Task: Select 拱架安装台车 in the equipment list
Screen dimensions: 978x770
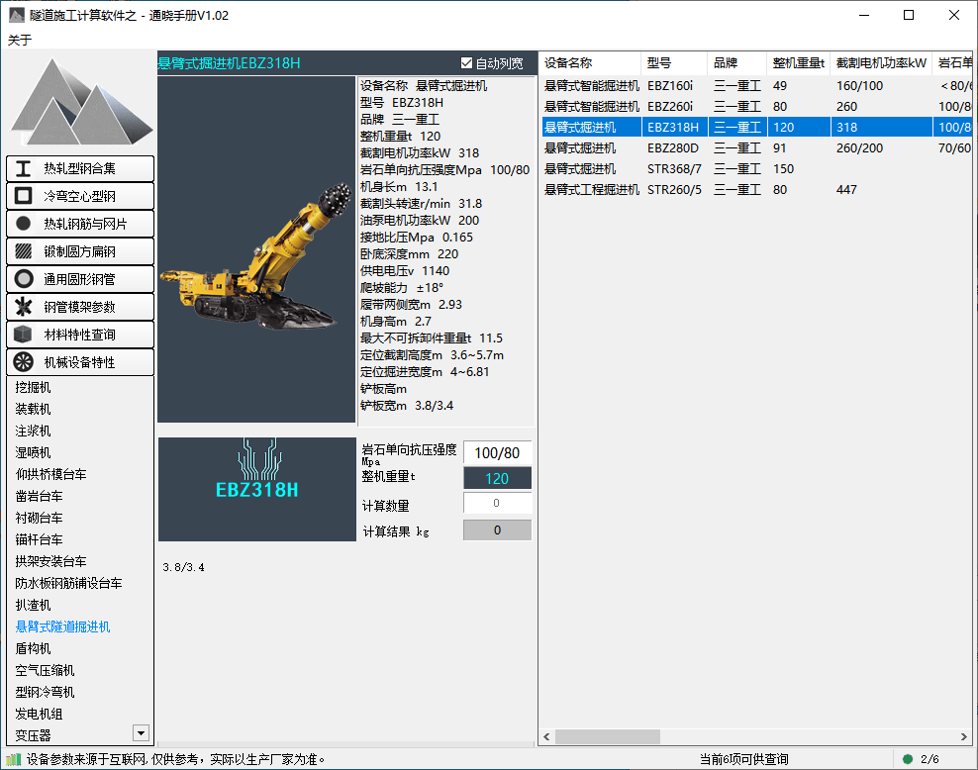Action: pyautogui.click(x=51, y=562)
